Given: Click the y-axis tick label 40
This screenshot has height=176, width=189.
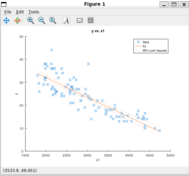Looking at the screenshot, I should (x=21, y=60).
